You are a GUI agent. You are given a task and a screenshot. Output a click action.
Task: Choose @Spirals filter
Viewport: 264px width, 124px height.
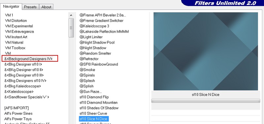[87, 75]
